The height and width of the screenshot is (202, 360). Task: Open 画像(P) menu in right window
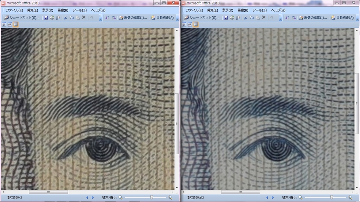(x=243, y=10)
